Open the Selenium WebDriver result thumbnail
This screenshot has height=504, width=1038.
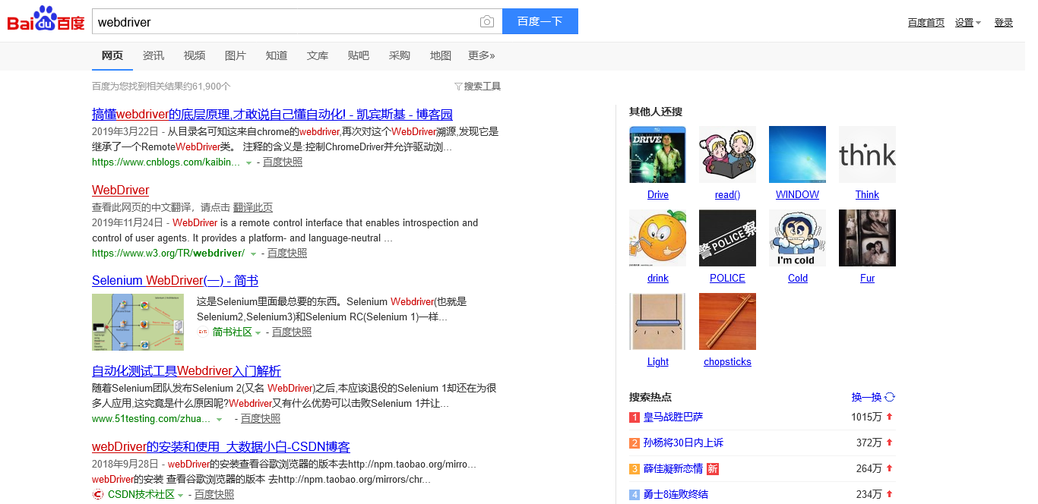138,323
